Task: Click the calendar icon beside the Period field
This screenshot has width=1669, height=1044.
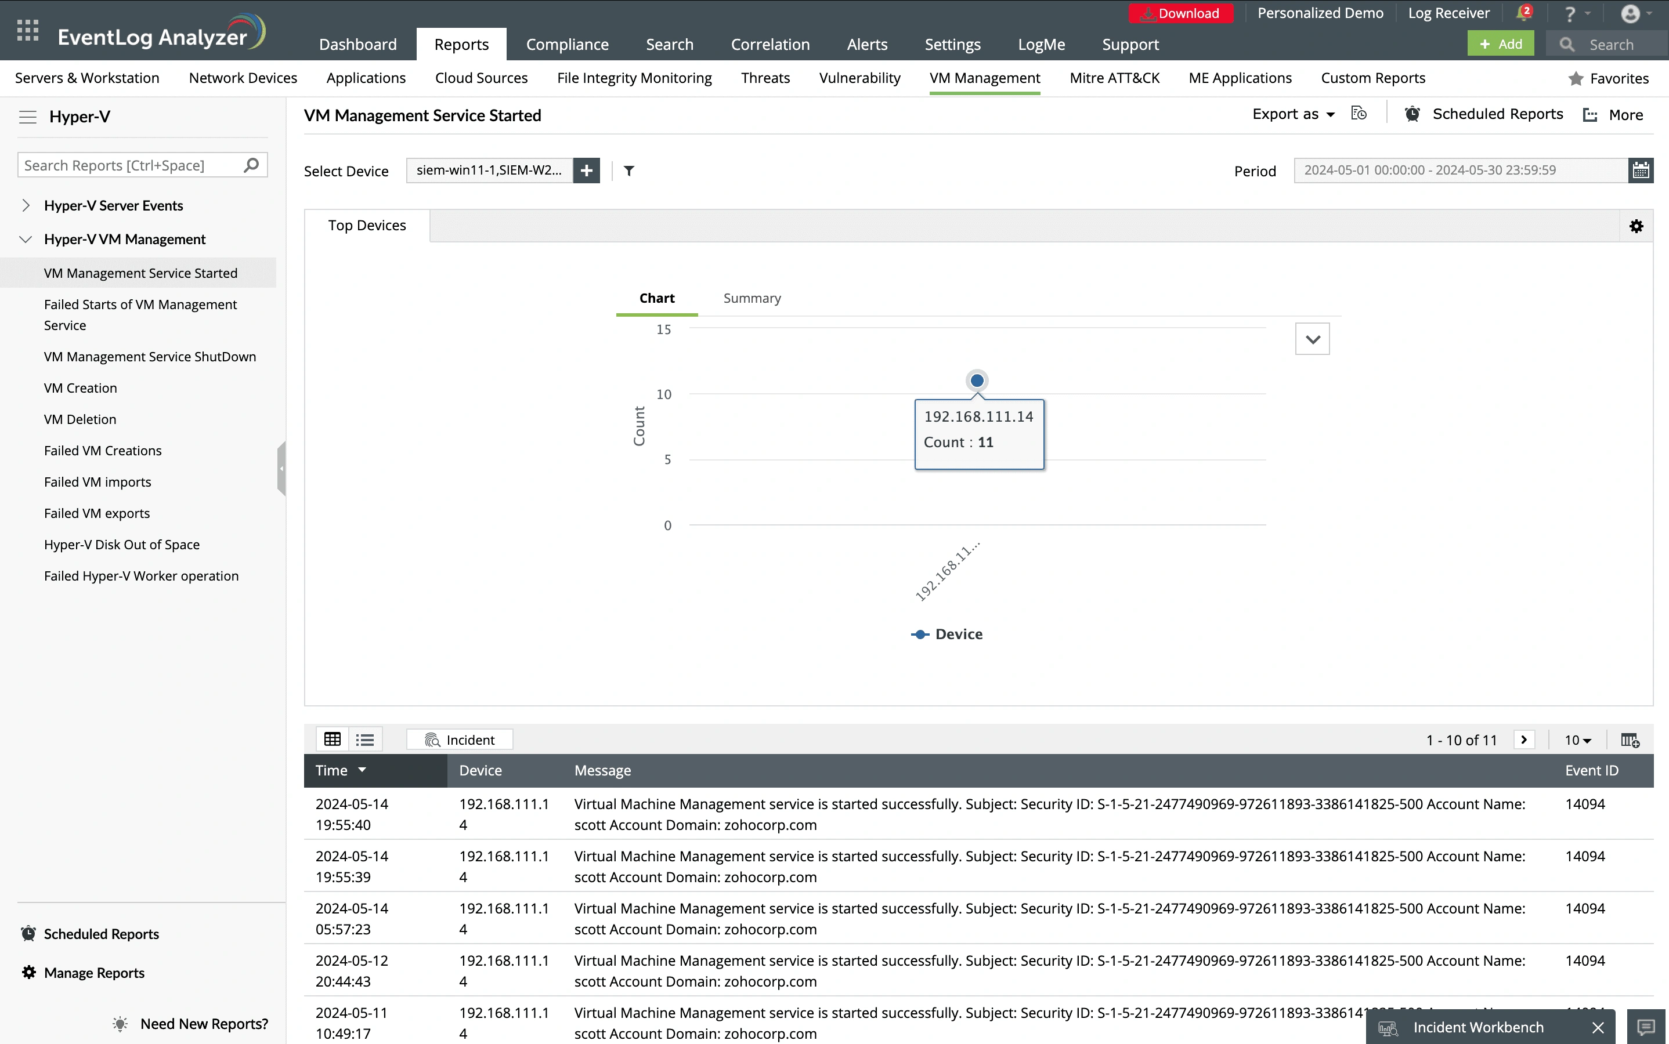Action: point(1642,170)
